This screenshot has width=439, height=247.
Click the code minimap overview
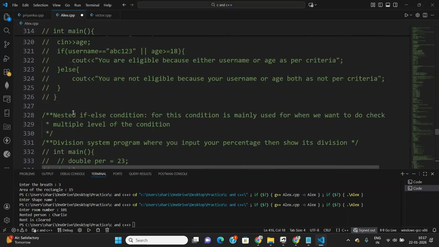(x=423, y=98)
